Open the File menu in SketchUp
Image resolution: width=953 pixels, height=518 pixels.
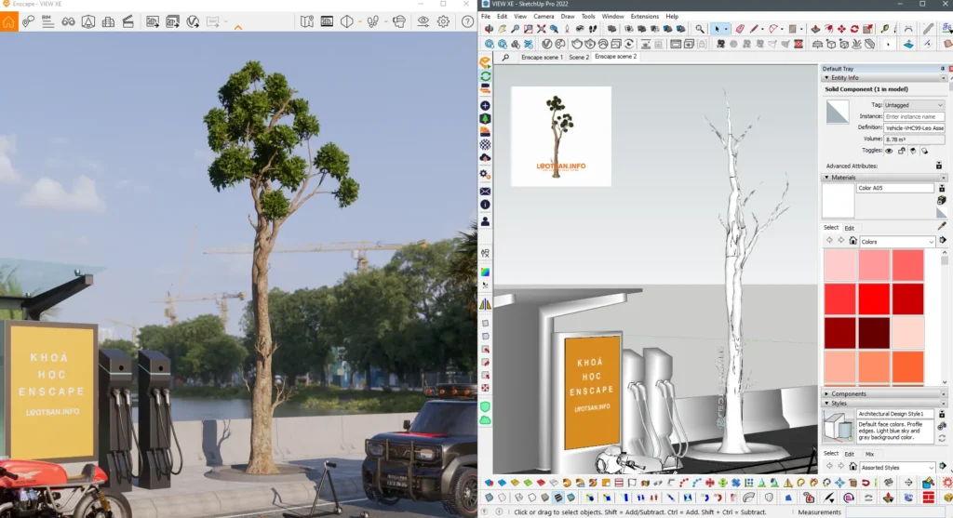[486, 17]
